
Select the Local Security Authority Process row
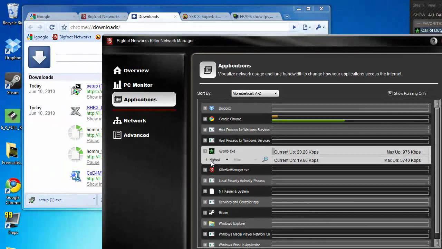(316, 181)
